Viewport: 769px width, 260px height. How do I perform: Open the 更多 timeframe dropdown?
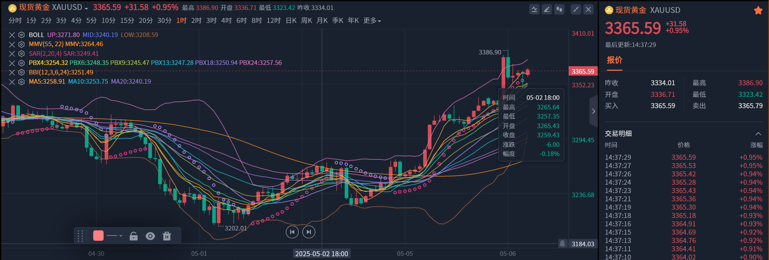coord(372,20)
